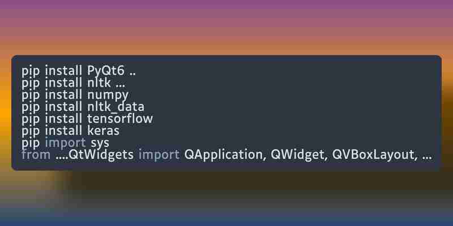Click the QWidget class name
The image size is (453, 226).
tap(299, 155)
